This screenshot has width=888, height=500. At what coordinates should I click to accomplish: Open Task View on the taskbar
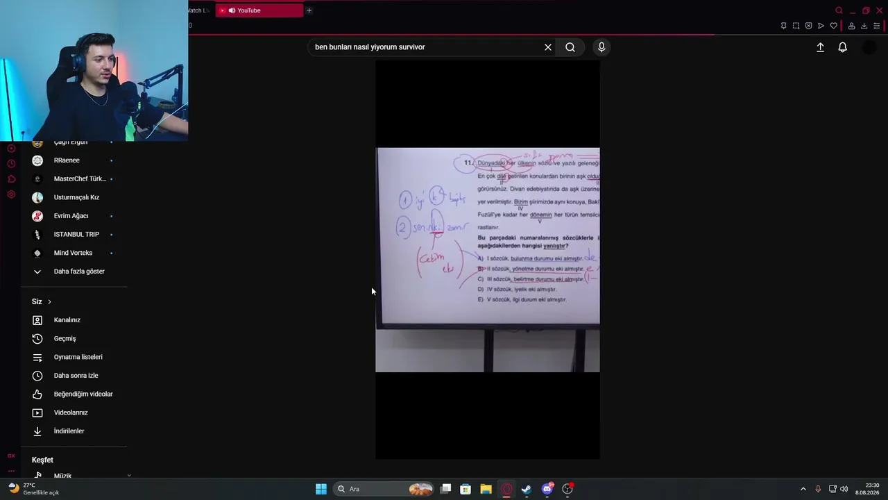(446, 489)
